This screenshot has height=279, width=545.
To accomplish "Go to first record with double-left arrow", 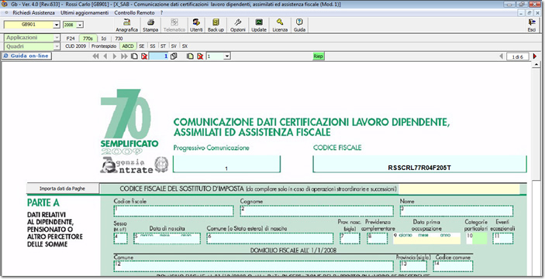I will pyautogui.click(x=95, y=56).
